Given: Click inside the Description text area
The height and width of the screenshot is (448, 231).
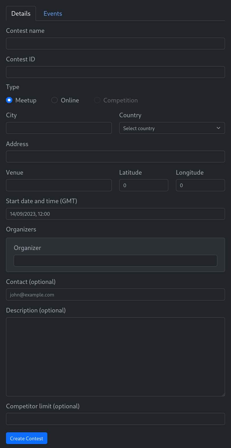Looking at the screenshot, I should click(115, 357).
